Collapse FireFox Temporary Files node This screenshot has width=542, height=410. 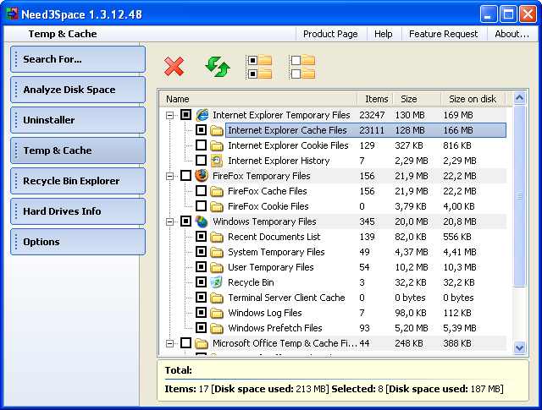(169, 176)
